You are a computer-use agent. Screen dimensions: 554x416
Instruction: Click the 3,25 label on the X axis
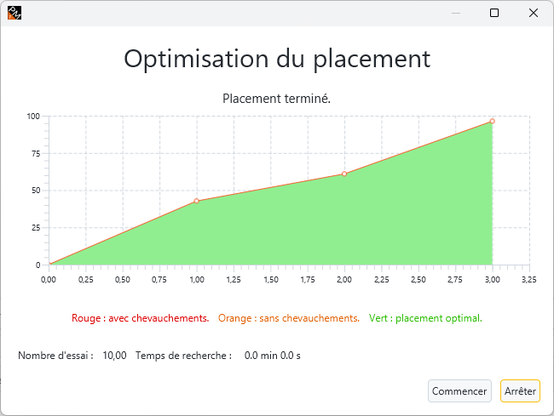click(528, 279)
